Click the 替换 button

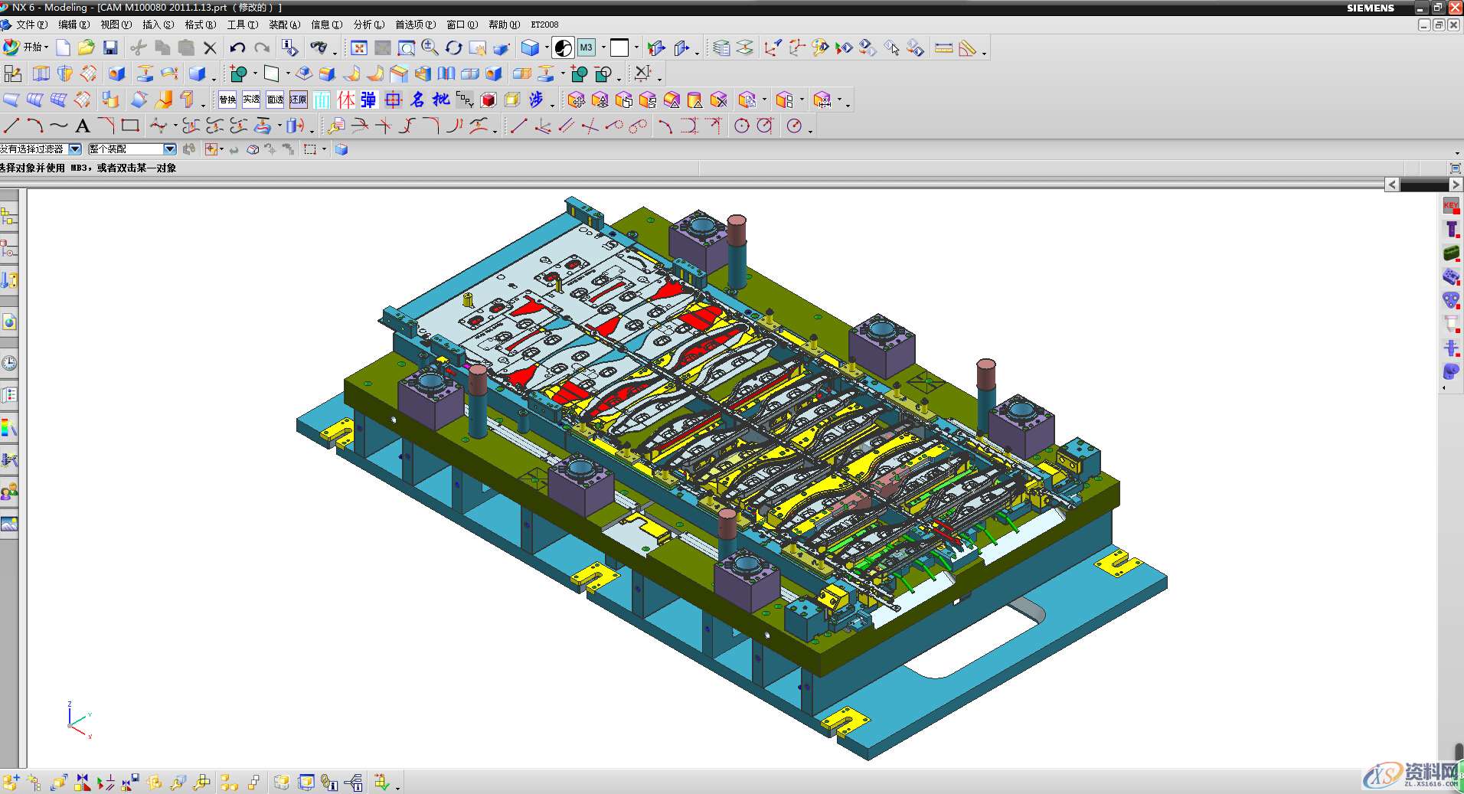point(227,100)
